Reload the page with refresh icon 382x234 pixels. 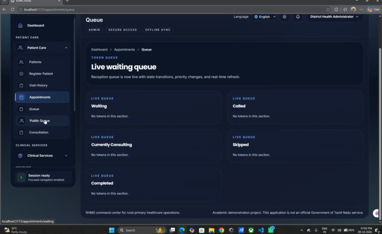coord(12,9)
